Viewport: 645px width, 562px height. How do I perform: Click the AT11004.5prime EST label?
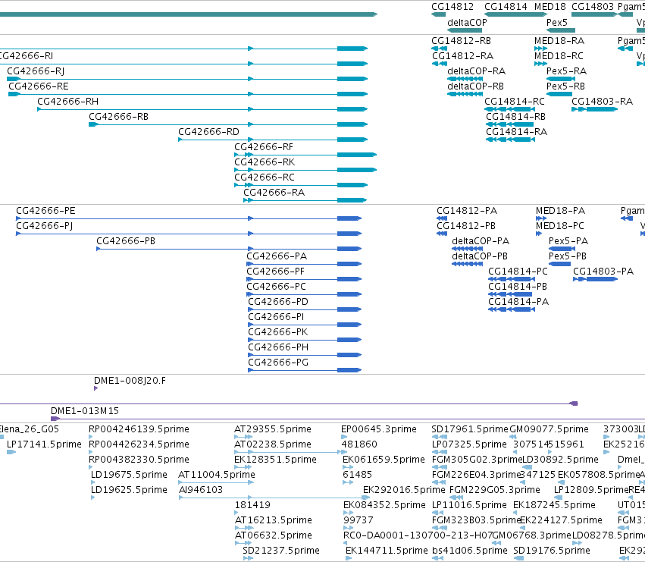[x=217, y=476]
